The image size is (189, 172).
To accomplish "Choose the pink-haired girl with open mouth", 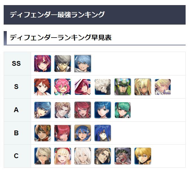I will (x=63, y=87).
